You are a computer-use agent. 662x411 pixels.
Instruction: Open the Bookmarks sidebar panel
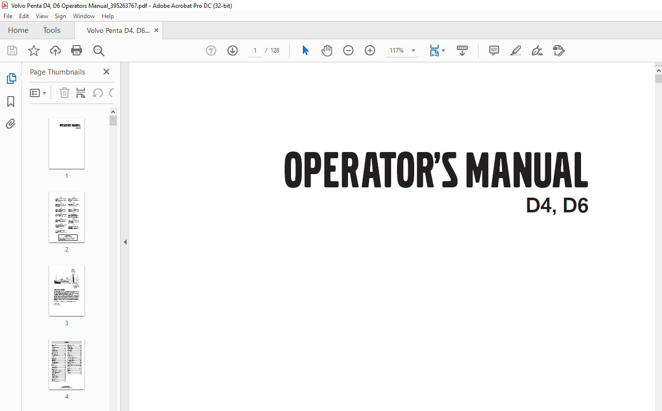[x=11, y=102]
